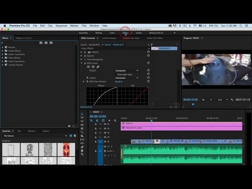Switch to the Color workspace
The height and width of the screenshot is (189, 252).
tap(112, 33)
